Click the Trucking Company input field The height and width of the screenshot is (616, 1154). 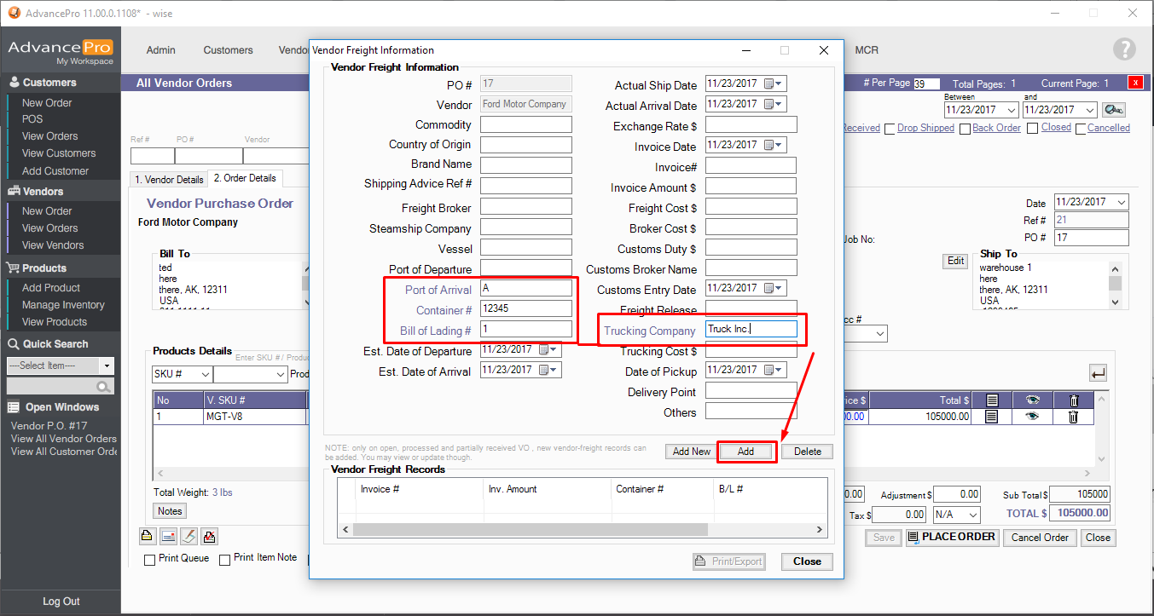click(751, 330)
